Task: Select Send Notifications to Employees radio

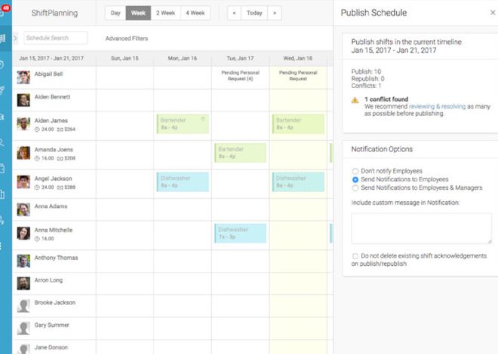Action: point(355,180)
